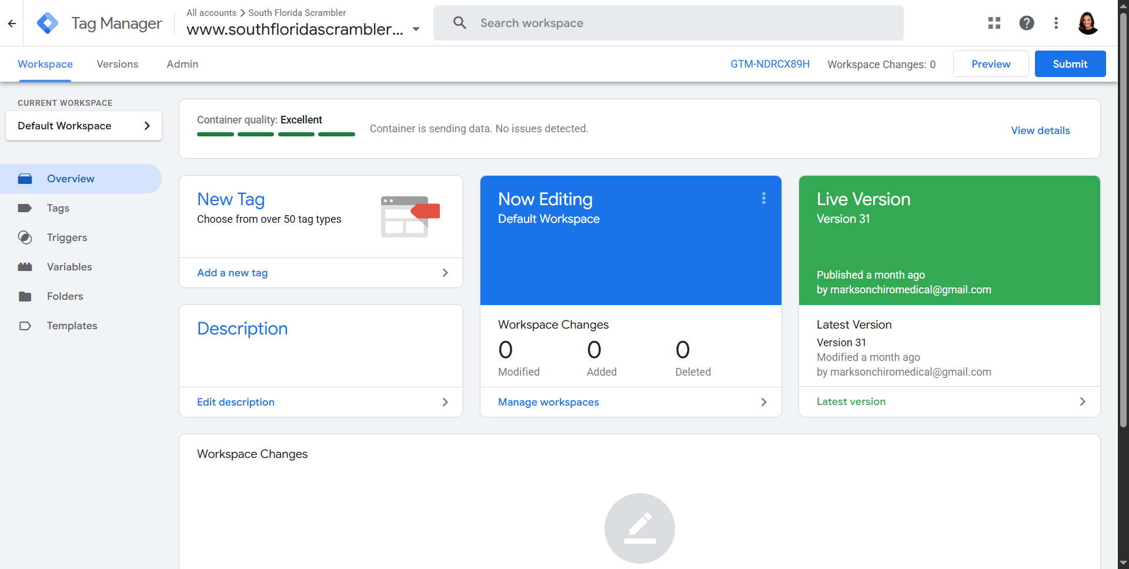Click the Tag Manager title text

pos(116,24)
